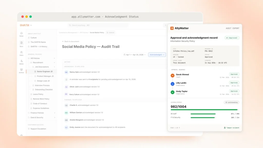Click the search magnifier icon
263x148 pixels.
[70, 25]
